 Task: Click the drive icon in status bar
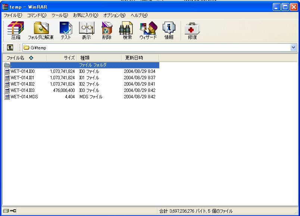6,211
